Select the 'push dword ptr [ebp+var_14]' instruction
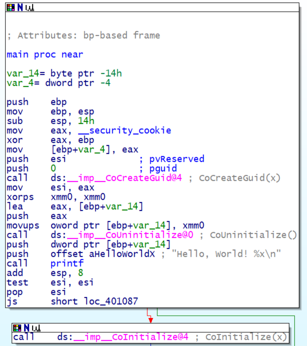 click(89, 244)
